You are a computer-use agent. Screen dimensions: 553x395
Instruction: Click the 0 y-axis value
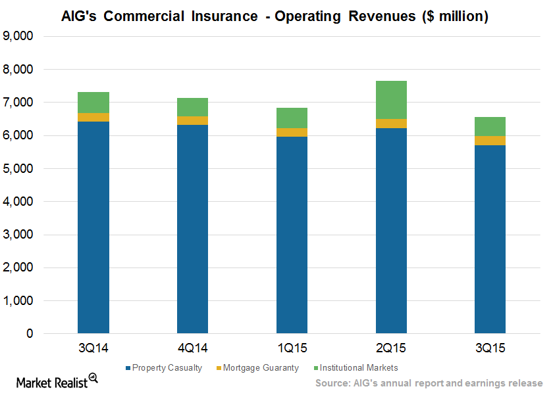[x=30, y=333]
